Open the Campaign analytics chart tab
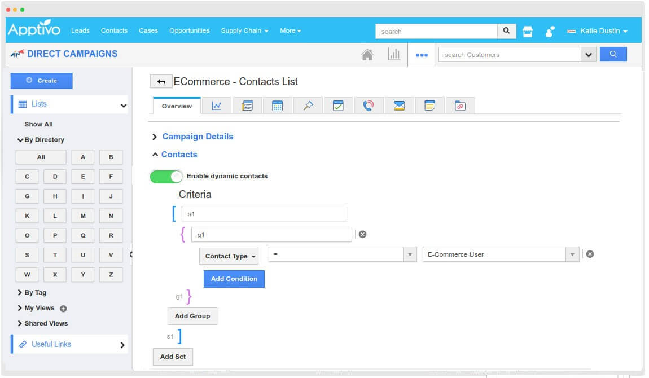 coord(217,105)
